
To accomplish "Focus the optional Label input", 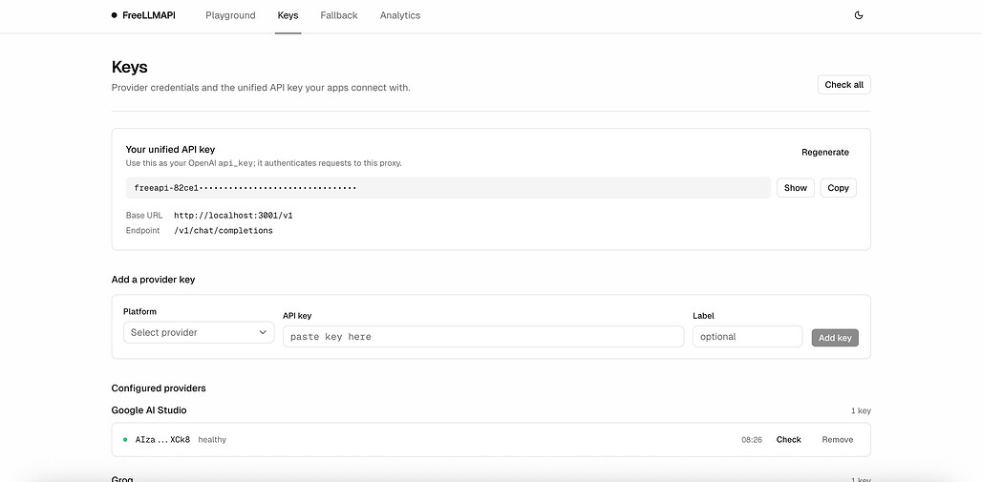I will [747, 336].
